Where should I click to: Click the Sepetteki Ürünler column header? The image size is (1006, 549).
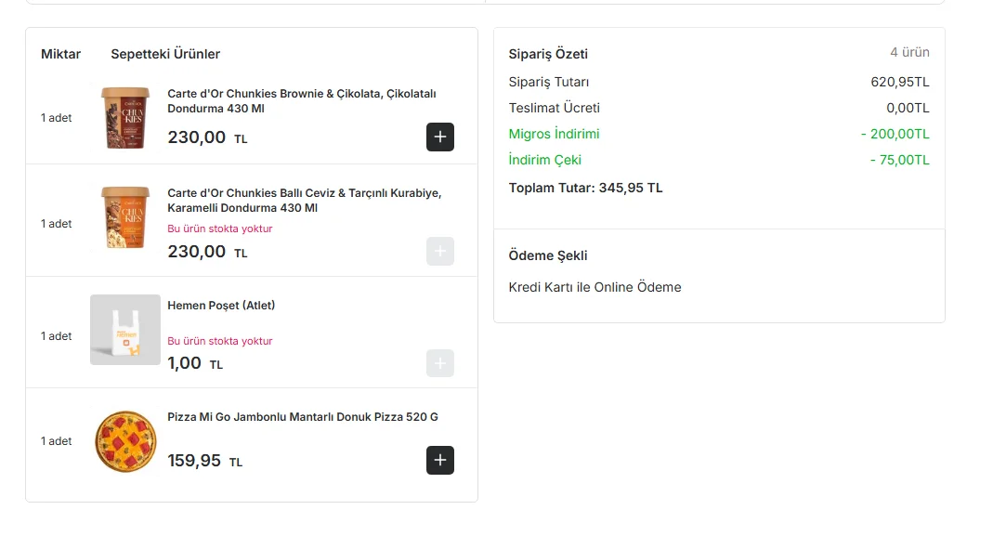(165, 54)
